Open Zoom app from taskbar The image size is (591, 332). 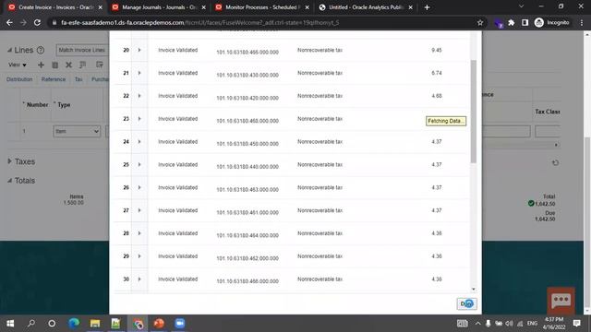point(180,324)
